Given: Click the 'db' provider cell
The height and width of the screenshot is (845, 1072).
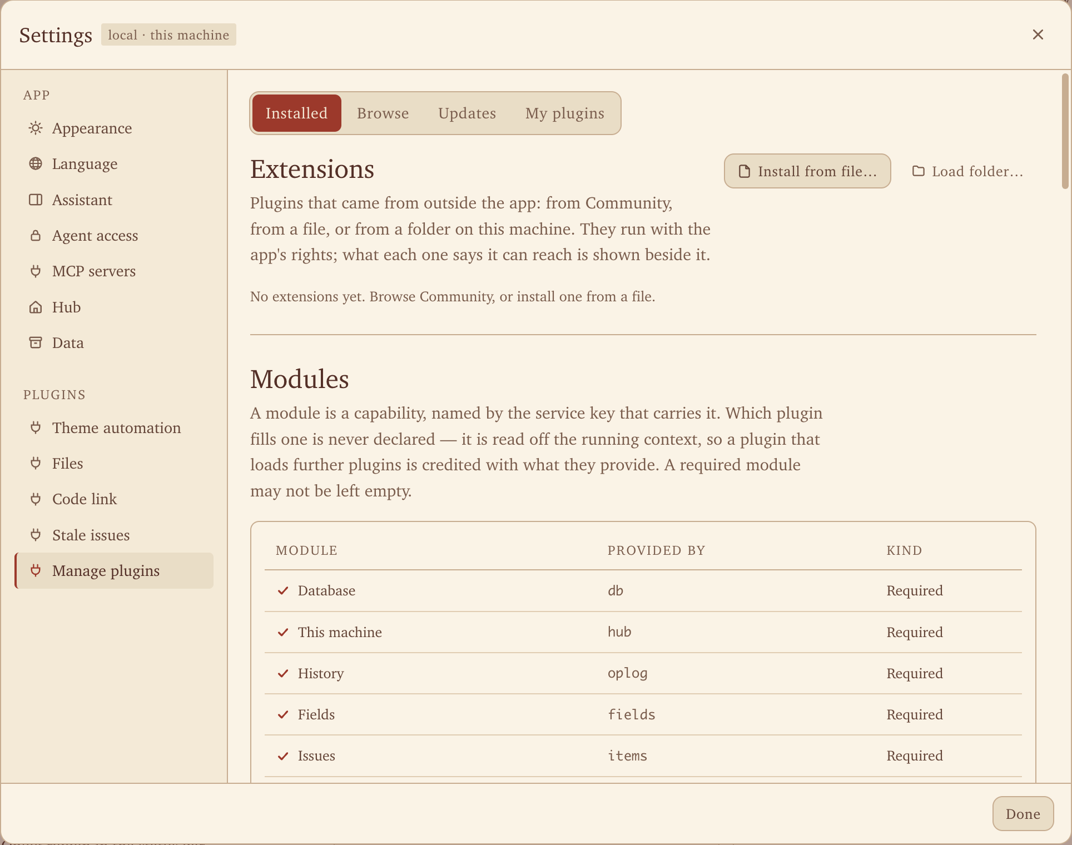Looking at the screenshot, I should pos(615,590).
